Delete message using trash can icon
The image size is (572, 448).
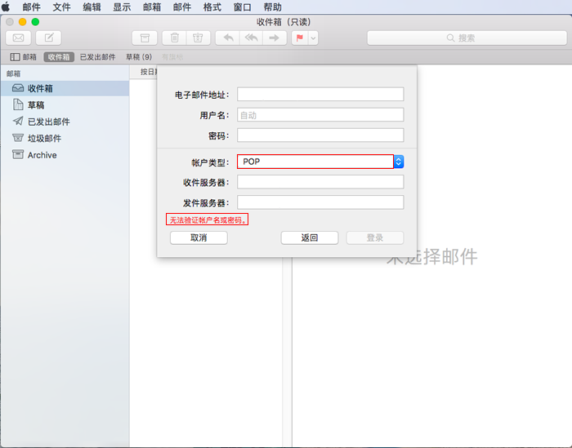pyautogui.click(x=174, y=38)
